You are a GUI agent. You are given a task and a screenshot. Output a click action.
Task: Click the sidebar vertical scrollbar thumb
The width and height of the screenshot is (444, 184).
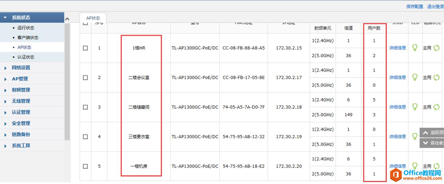(67, 82)
